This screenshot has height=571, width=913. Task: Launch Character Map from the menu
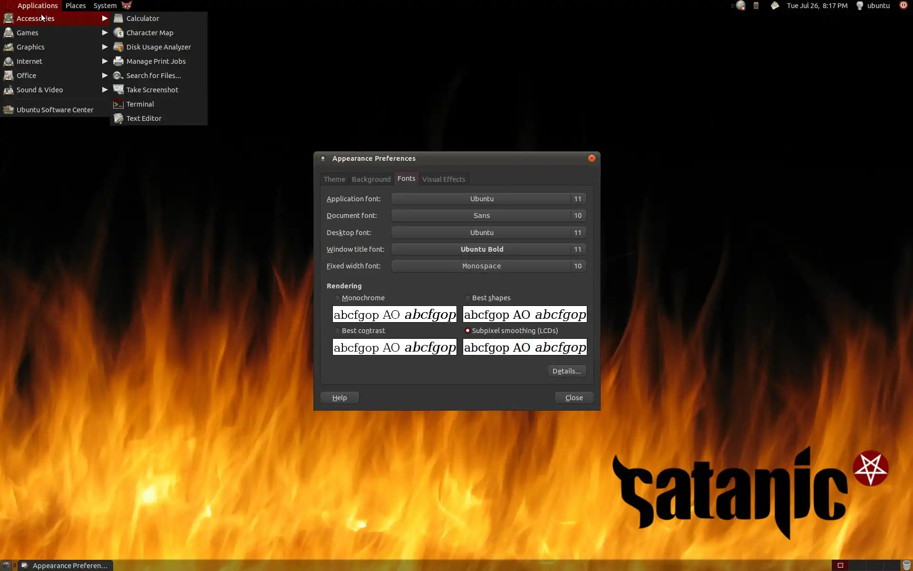pyautogui.click(x=149, y=33)
